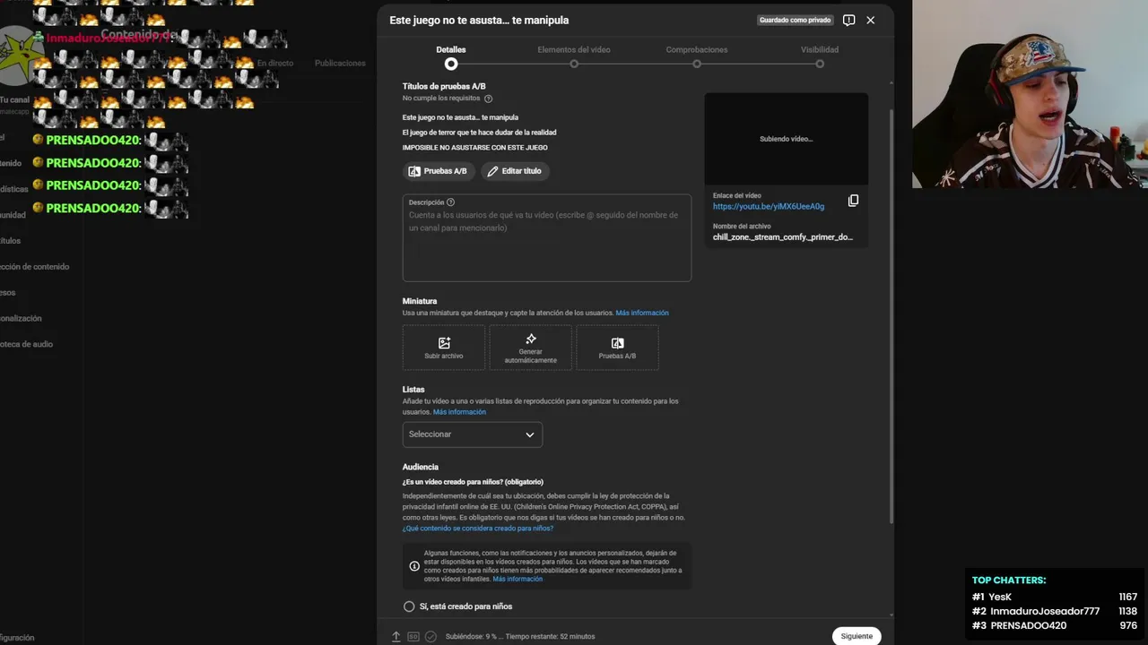The width and height of the screenshot is (1148, 645).
Task: Open Más información link under Listas
Action: tap(459, 412)
